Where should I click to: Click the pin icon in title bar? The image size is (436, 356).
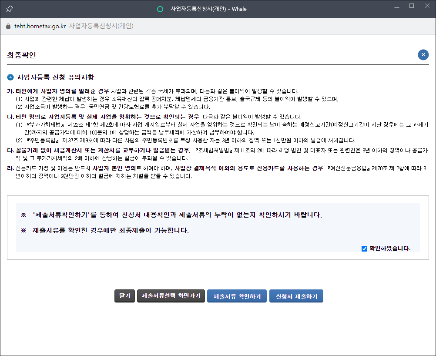[10, 9]
